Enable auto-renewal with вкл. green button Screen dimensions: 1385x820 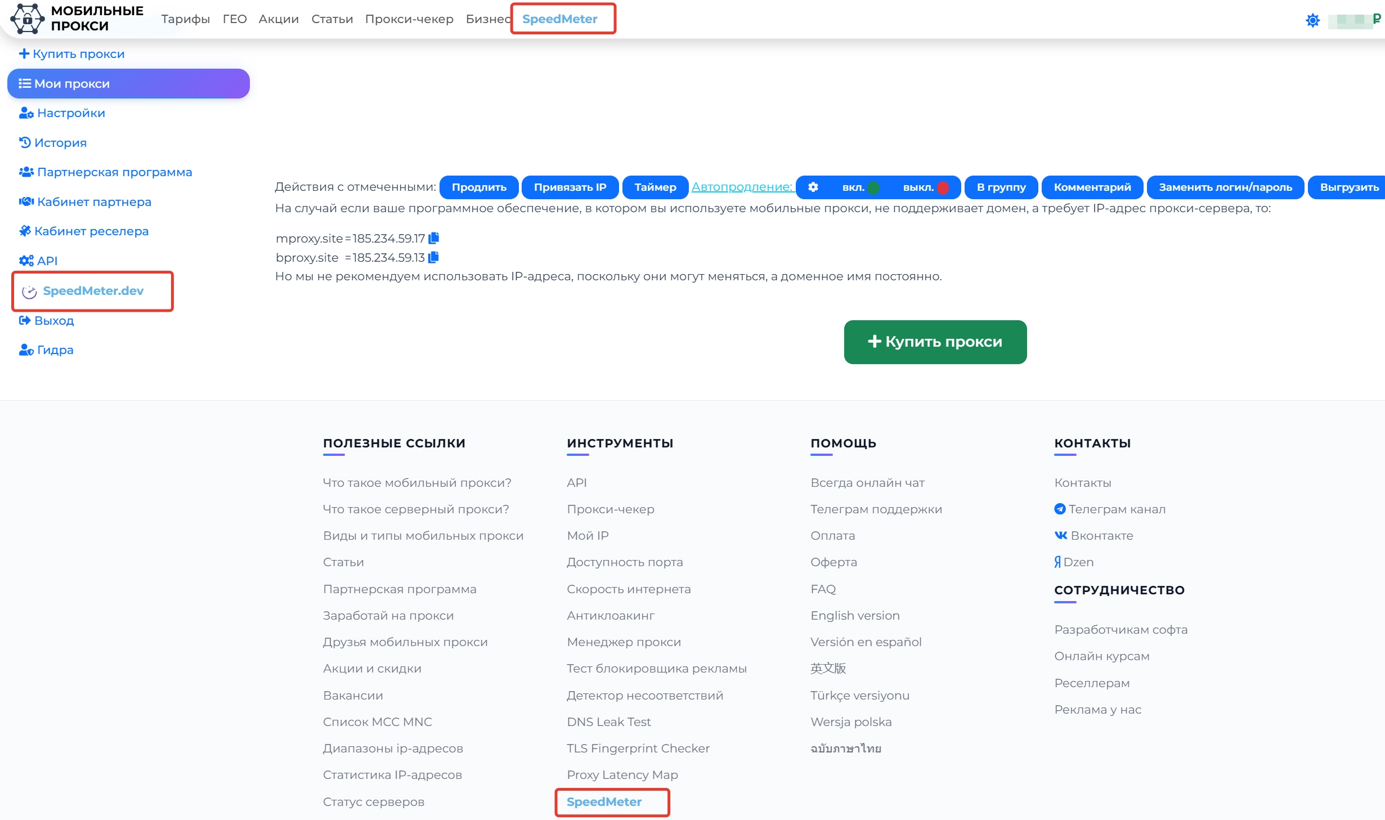click(860, 187)
